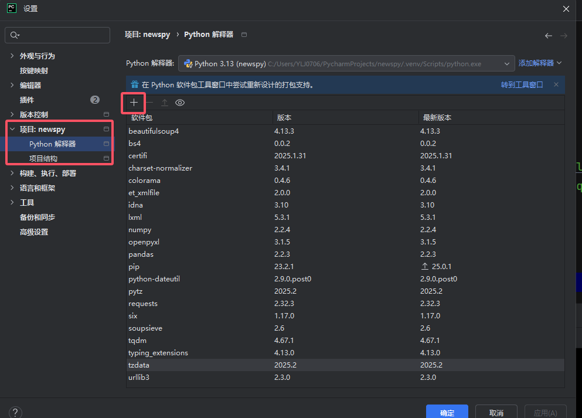
Task: Expand the 外观与行为 section
Action: tap(12, 56)
